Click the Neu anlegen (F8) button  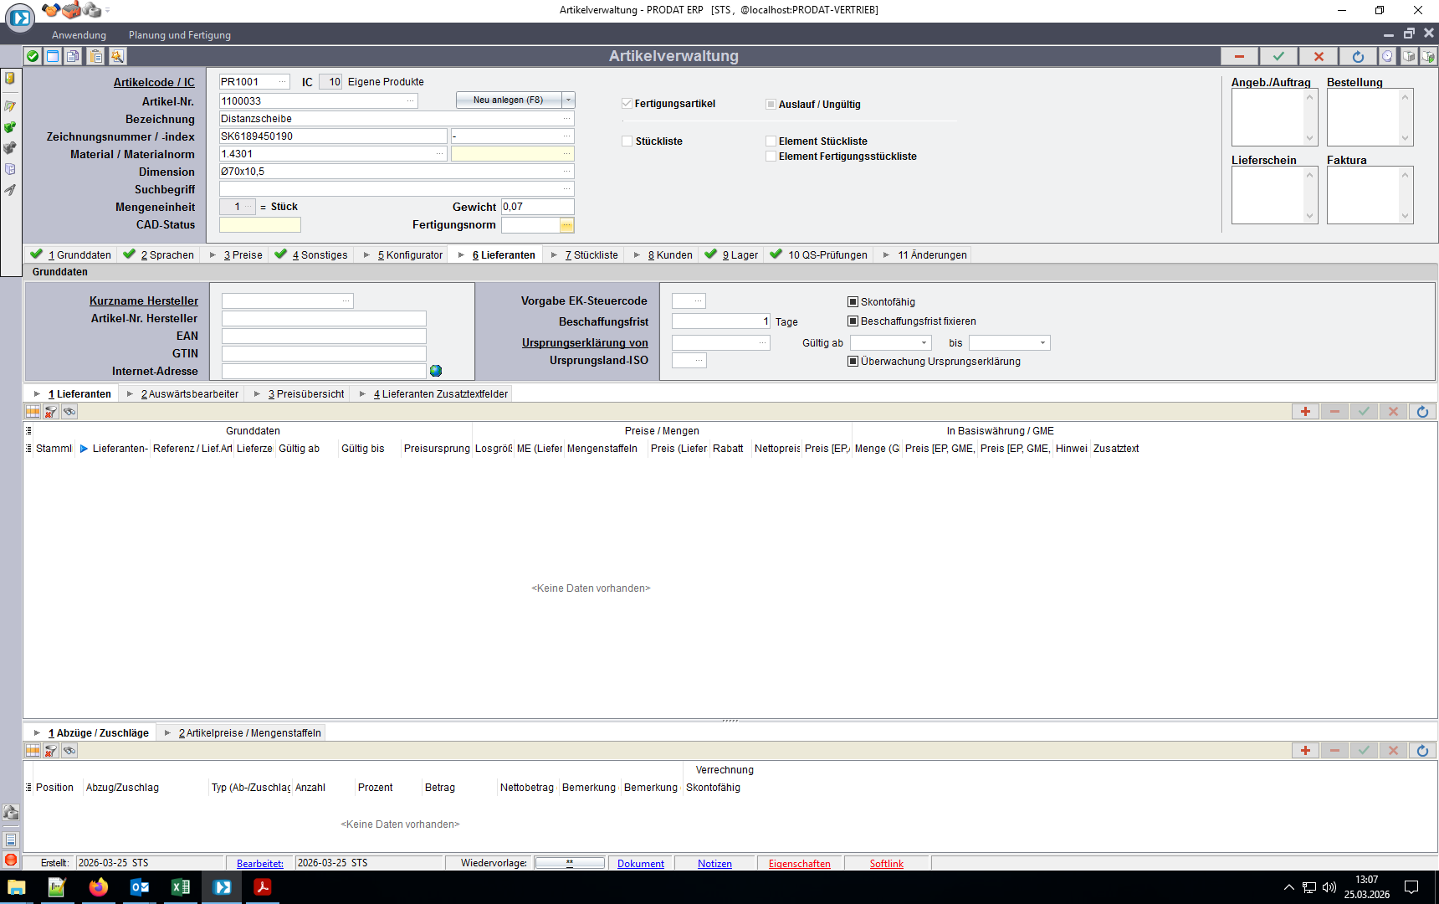pos(509,100)
